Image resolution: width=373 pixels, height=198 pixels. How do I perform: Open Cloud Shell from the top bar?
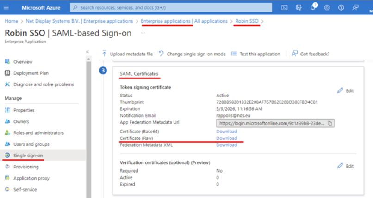(x=284, y=7)
